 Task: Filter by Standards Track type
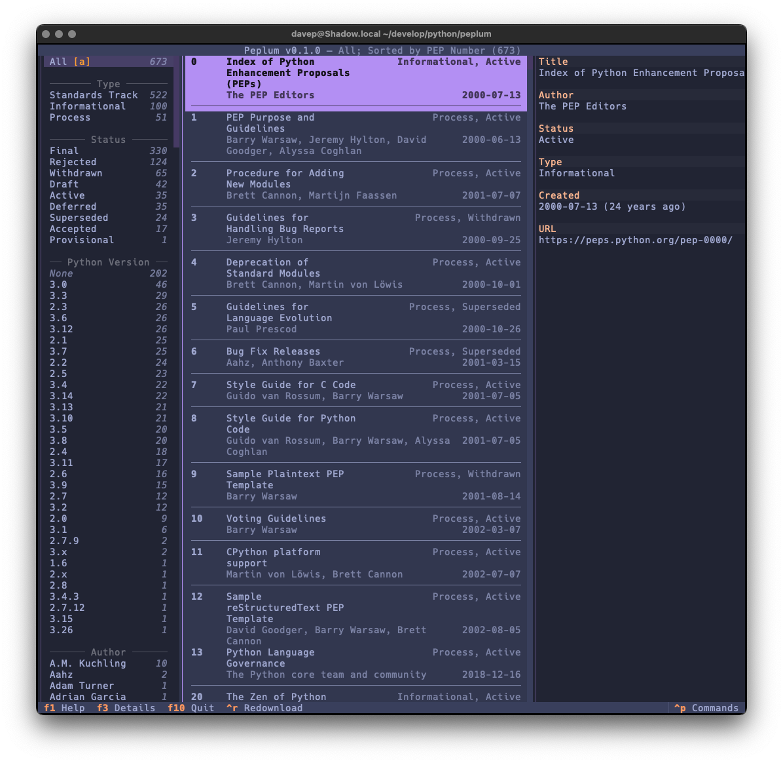108,95
